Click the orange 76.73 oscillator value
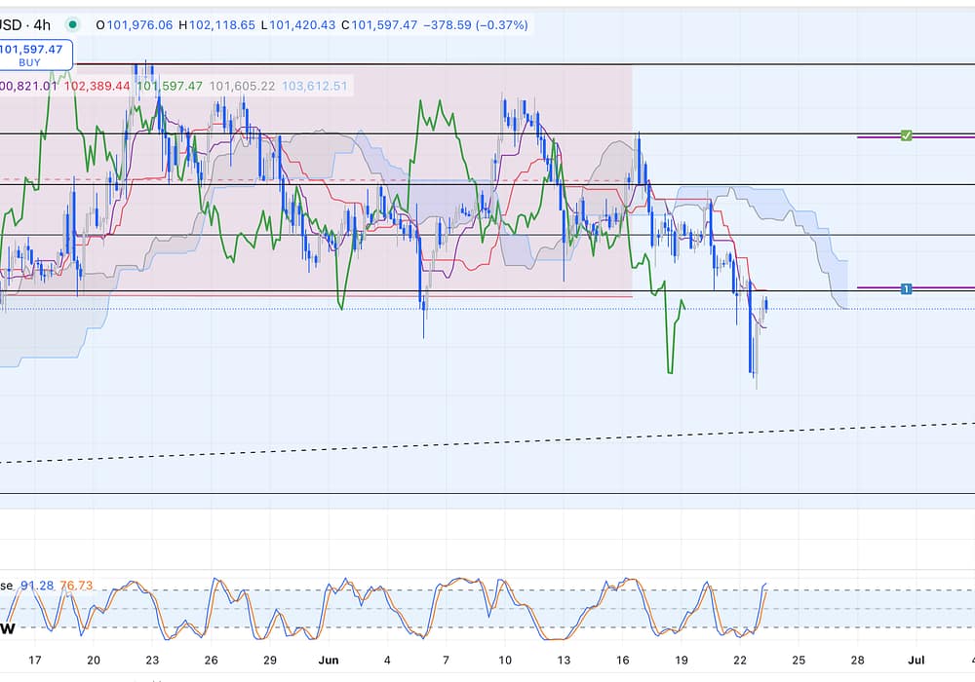The image size is (975, 682). coord(76,586)
